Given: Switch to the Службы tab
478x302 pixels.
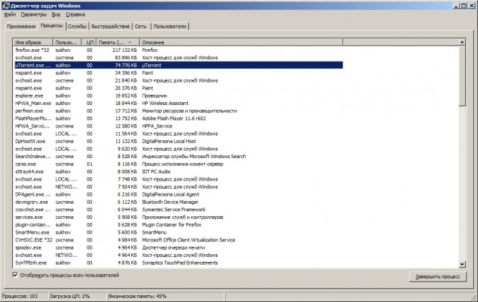Looking at the screenshot, I should [77, 27].
